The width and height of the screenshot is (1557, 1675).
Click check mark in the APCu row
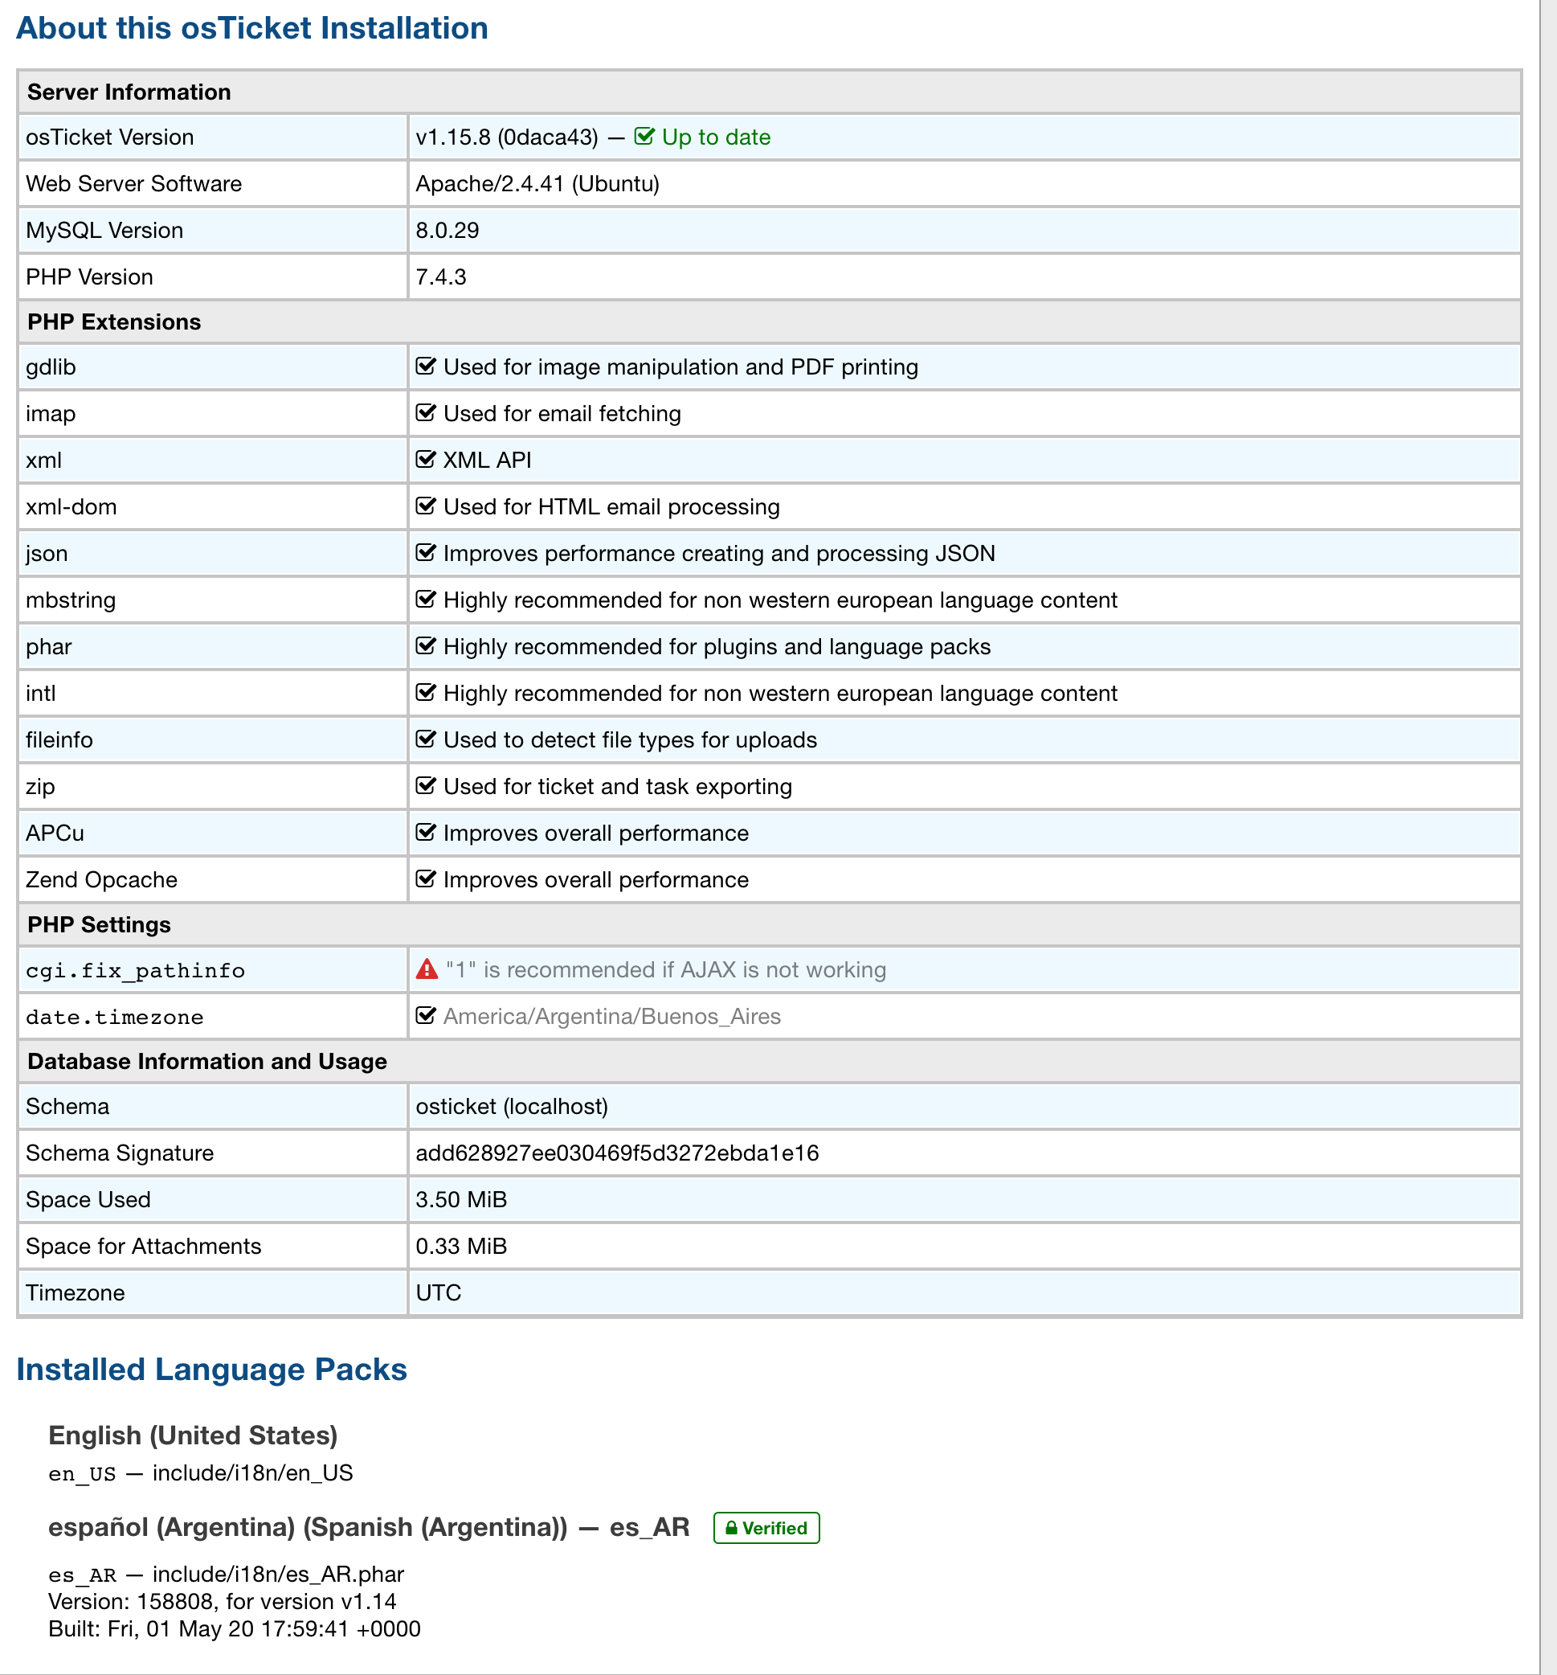(426, 833)
